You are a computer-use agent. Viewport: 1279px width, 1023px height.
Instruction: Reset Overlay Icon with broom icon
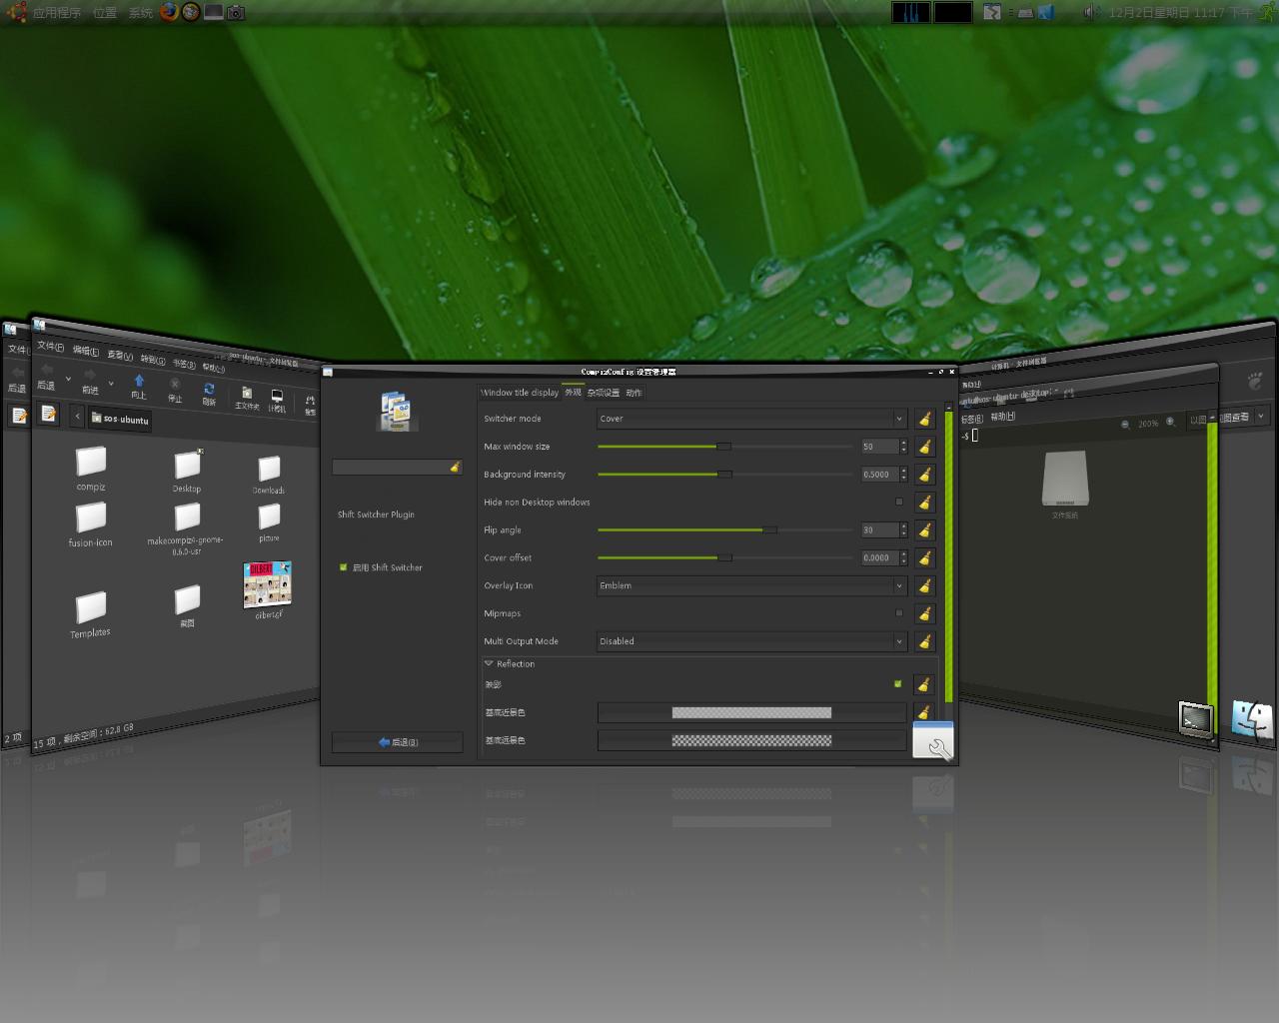tap(924, 586)
